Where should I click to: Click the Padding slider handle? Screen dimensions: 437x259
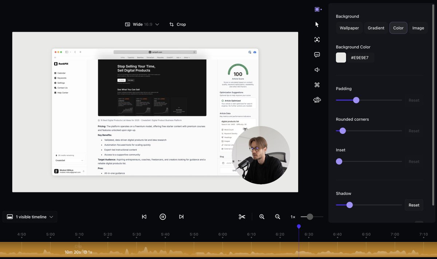(x=356, y=100)
